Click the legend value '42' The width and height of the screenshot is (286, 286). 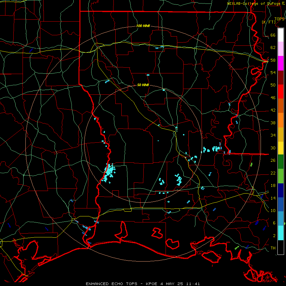(273, 110)
